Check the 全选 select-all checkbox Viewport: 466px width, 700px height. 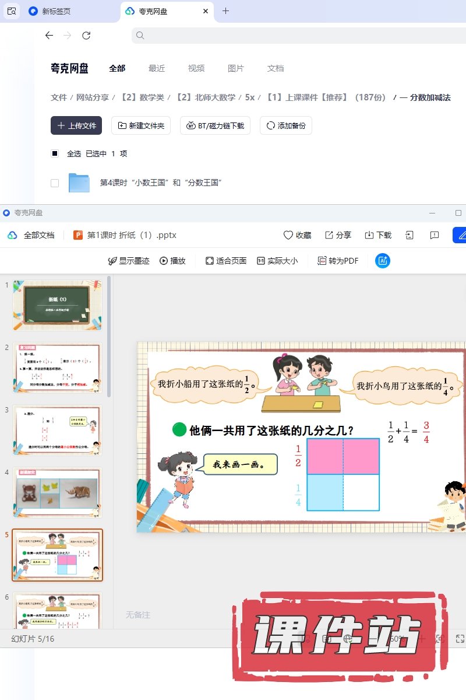coord(55,153)
